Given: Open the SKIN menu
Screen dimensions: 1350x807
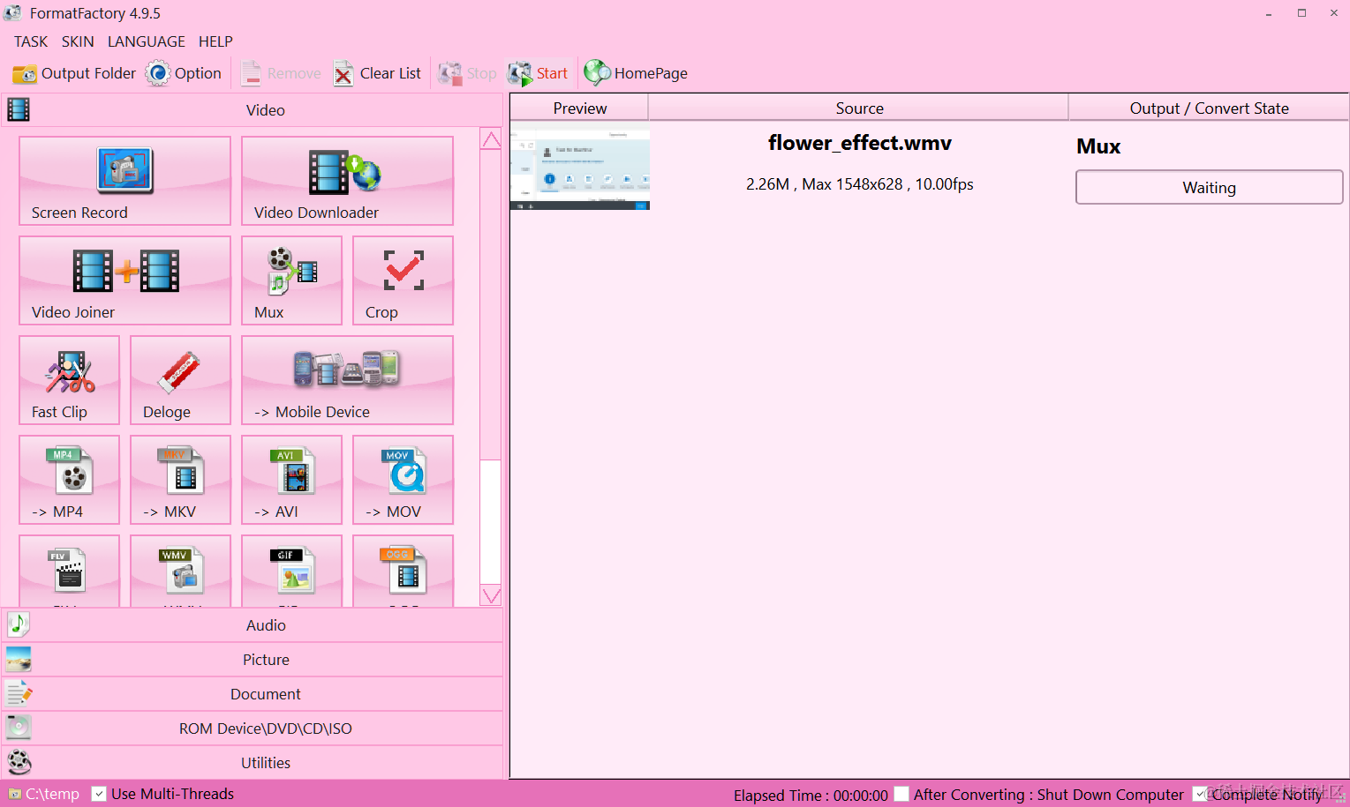Looking at the screenshot, I should coord(78,41).
